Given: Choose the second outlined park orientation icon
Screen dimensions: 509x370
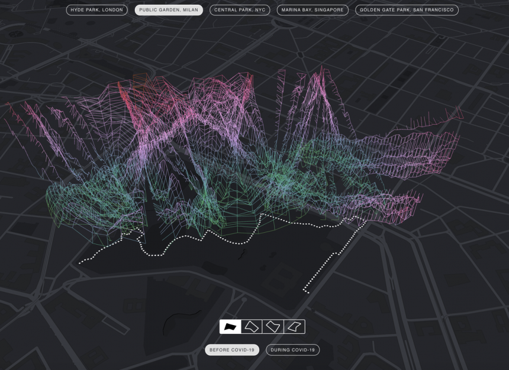Looking at the screenshot, I should pos(252,326).
